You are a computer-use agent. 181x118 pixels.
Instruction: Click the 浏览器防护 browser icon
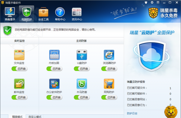109,55
